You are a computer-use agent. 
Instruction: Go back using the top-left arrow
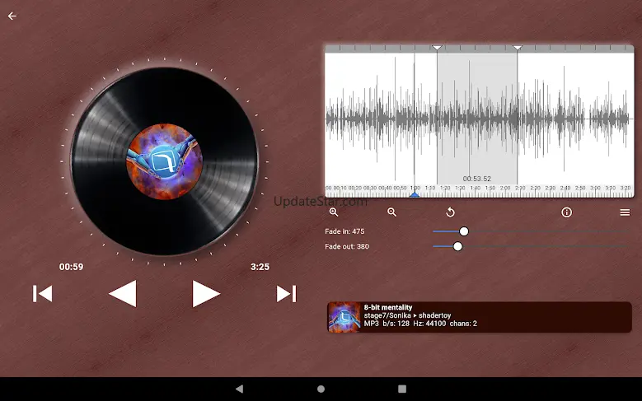pos(12,16)
